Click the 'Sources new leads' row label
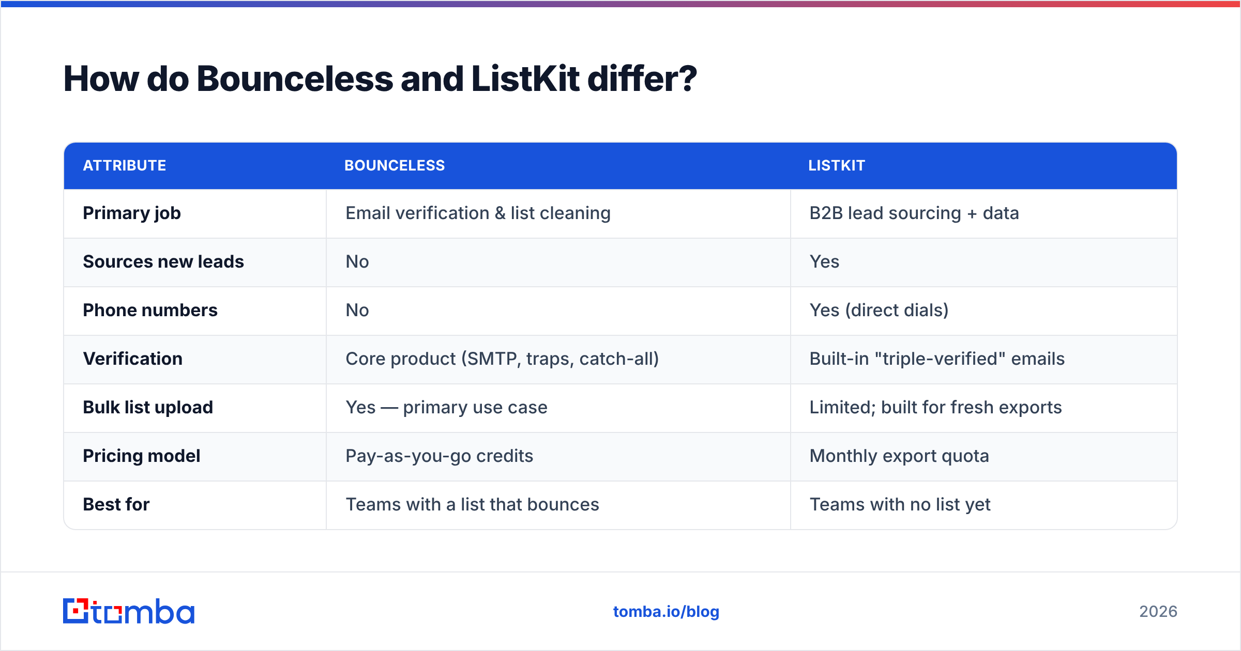Image resolution: width=1241 pixels, height=651 pixels. coord(163,261)
